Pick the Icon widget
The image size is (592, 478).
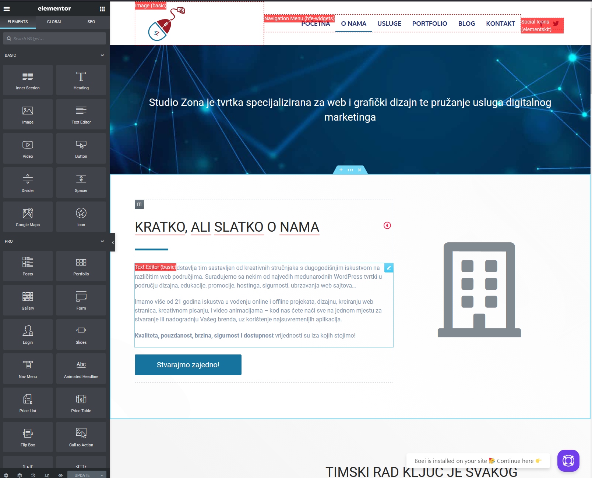(81, 217)
